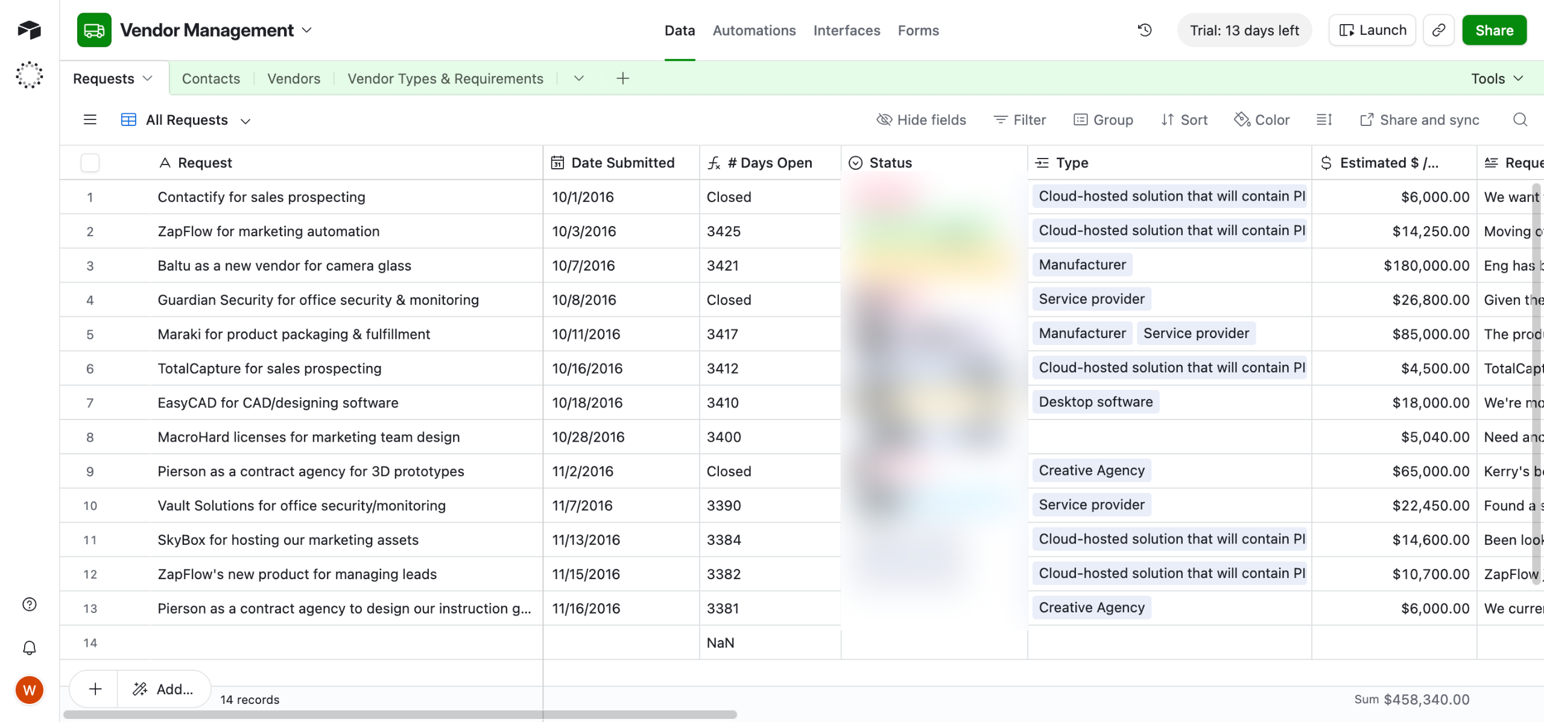Expand Vendor Management base name dropdown
Viewport: 1544px width, 722px height.
pyautogui.click(x=307, y=30)
